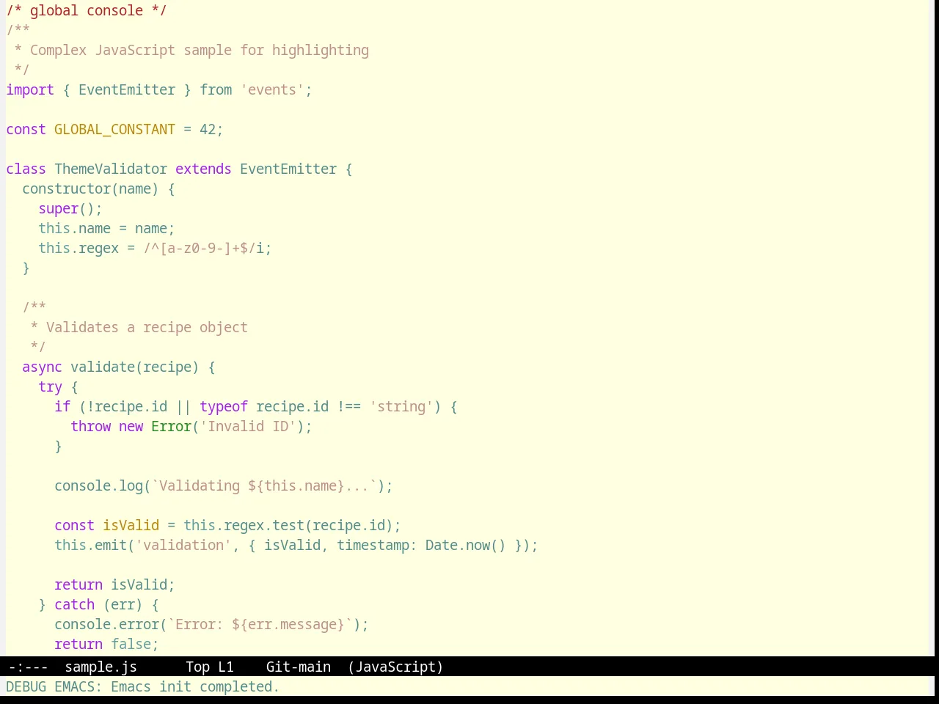Click the 'class' keyword
The height and width of the screenshot is (704, 939).
pyautogui.click(x=26, y=169)
